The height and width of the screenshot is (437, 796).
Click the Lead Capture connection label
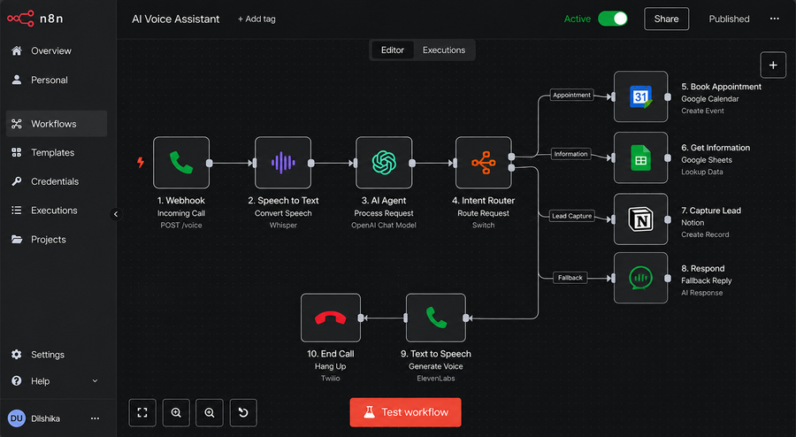(x=571, y=216)
